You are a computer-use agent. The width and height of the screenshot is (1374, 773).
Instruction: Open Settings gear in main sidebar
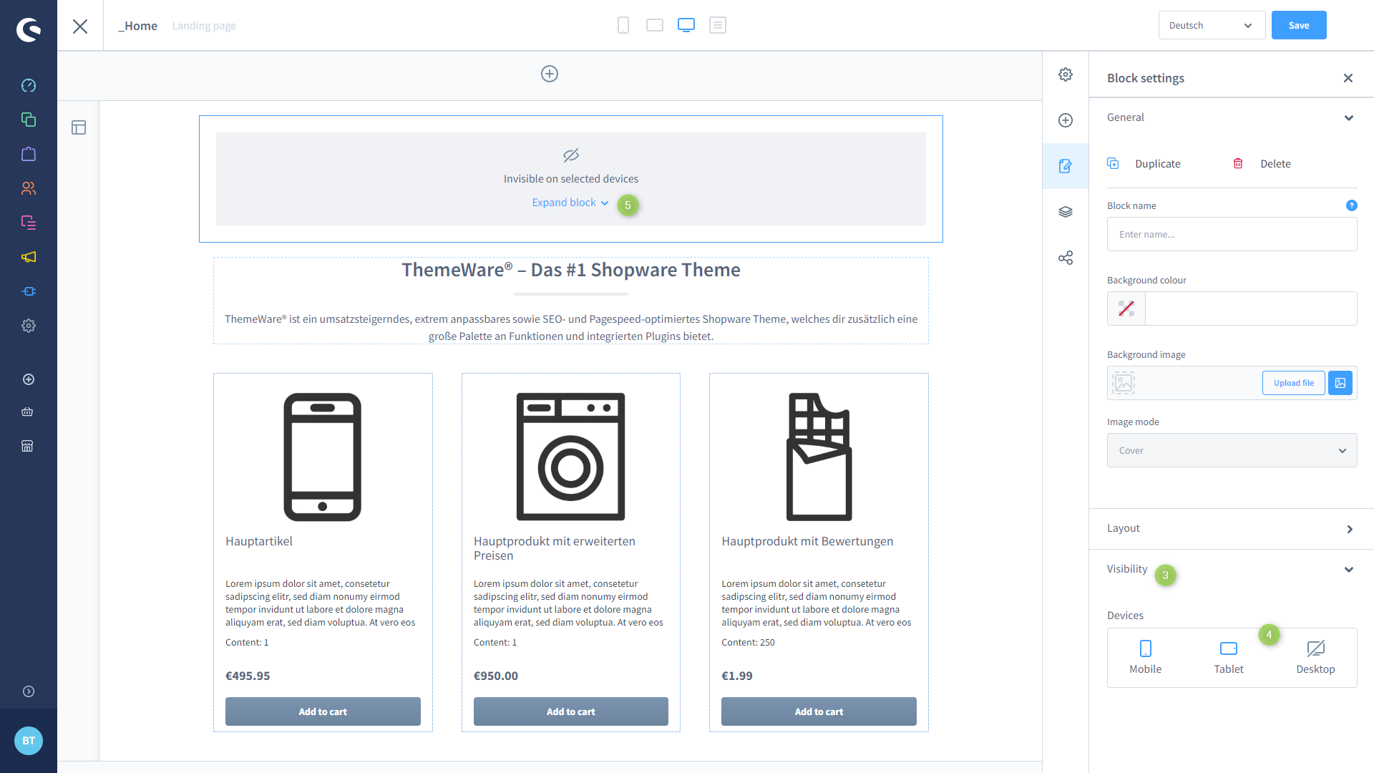29,326
